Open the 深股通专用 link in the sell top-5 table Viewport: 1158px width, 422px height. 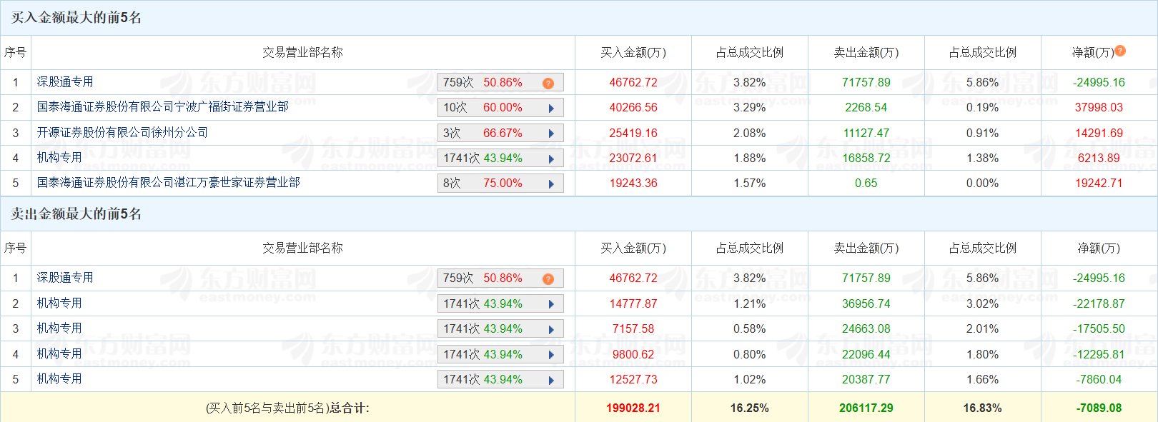[x=65, y=278]
